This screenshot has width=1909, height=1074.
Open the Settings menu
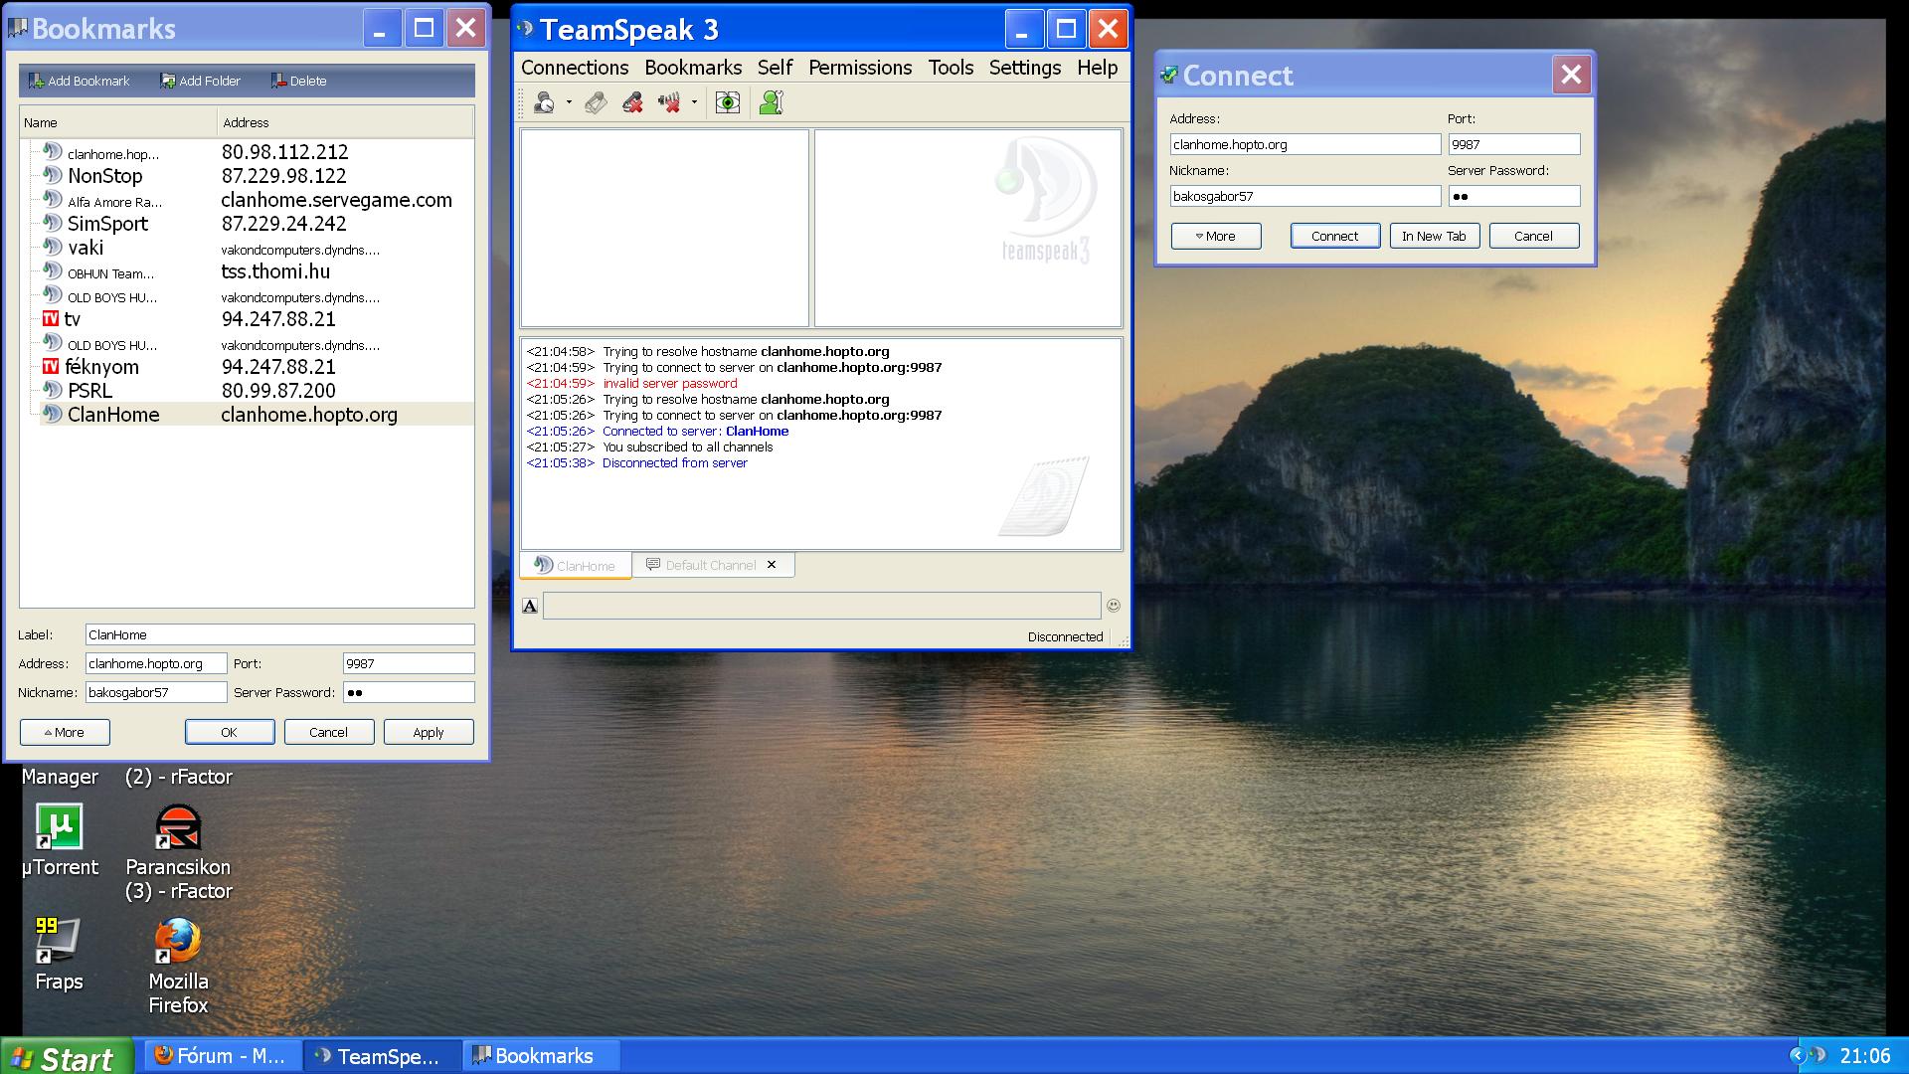point(1025,68)
